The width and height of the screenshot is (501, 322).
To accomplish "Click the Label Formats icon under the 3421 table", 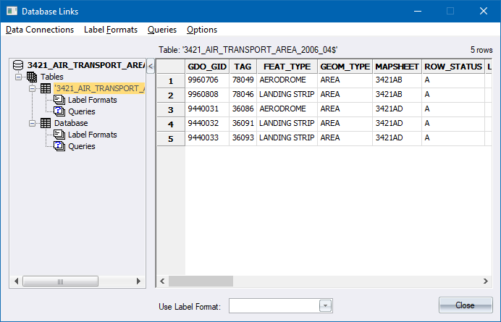I will coord(59,100).
